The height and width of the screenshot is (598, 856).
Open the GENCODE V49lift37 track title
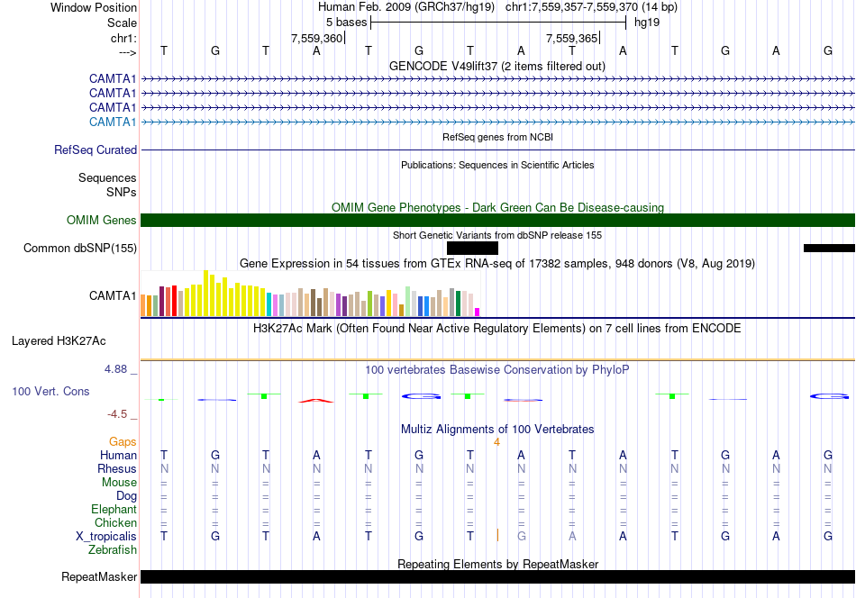[497, 66]
